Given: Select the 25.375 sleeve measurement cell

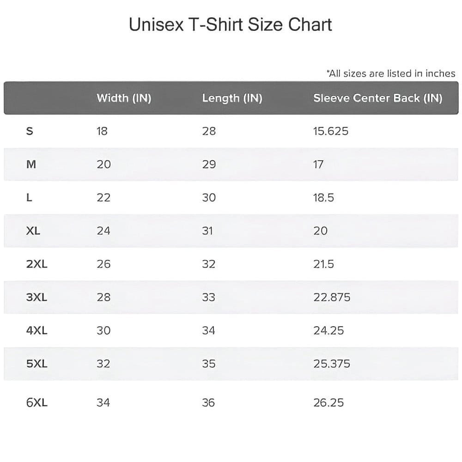Looking at the screenshot, I should (x=332, y=364).
